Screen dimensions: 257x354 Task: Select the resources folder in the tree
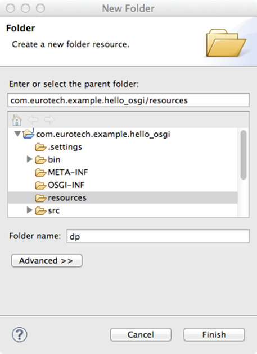click(x=123, y=198)
